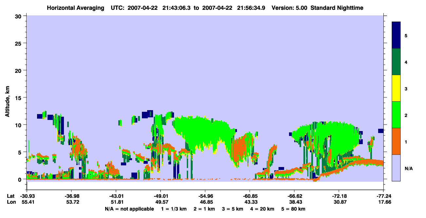Viewport: 426px width, 218px height.
Task: Click the lavender N/A colorbar segment
Action: 396,168
